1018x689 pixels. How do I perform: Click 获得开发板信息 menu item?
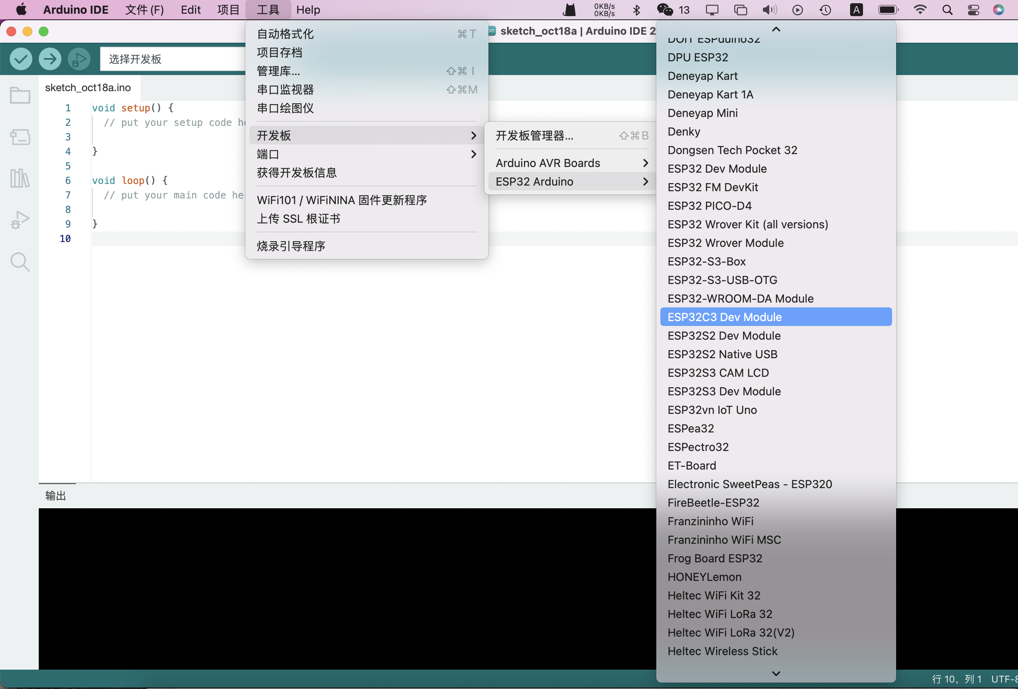367,173
